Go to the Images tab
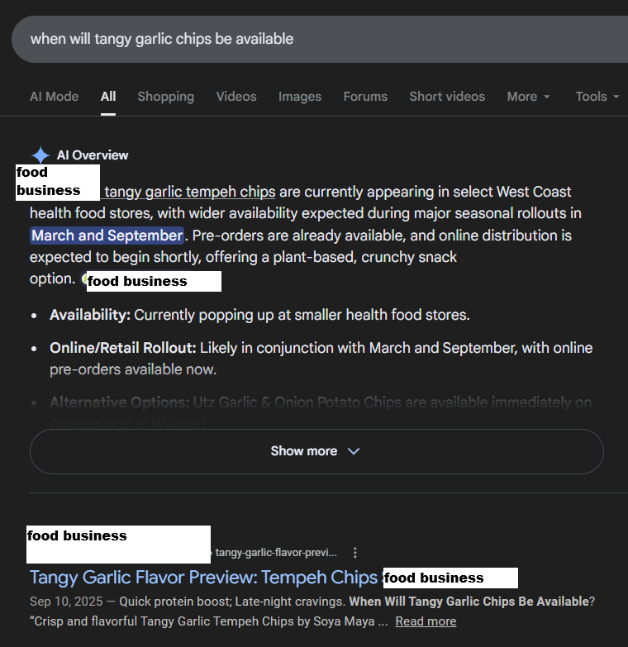Viewport: 628px width, 647px height. click(299, 97)
